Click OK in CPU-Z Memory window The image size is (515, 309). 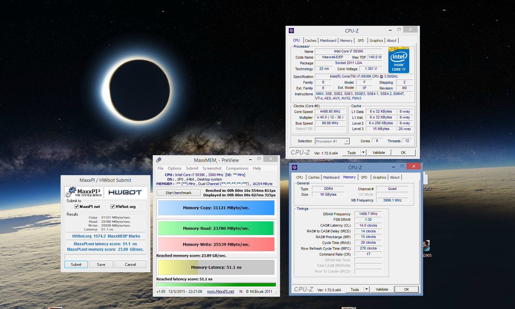point(407,289)
